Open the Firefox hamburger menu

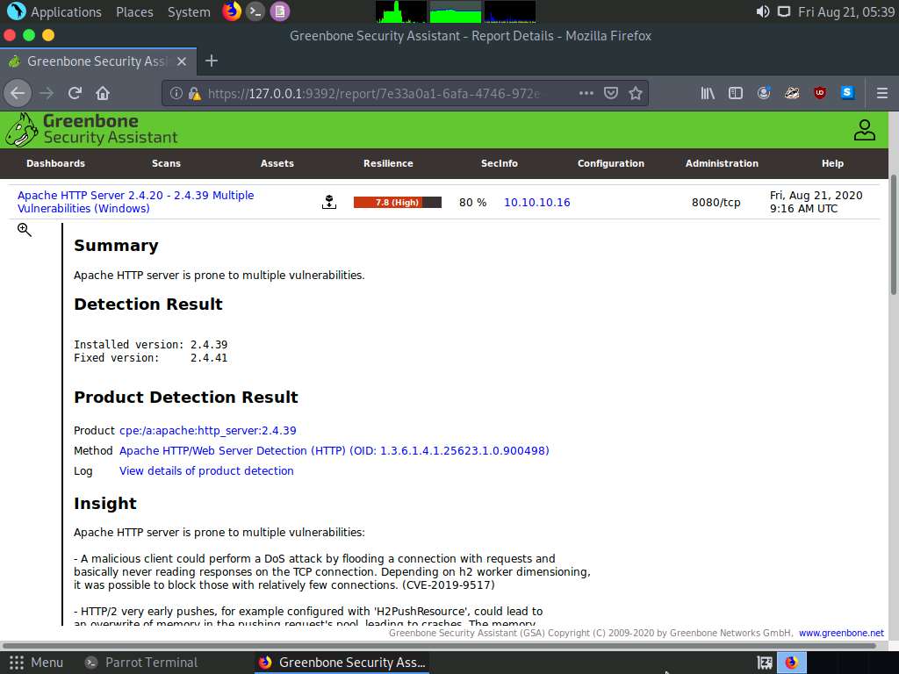[881, 93]
